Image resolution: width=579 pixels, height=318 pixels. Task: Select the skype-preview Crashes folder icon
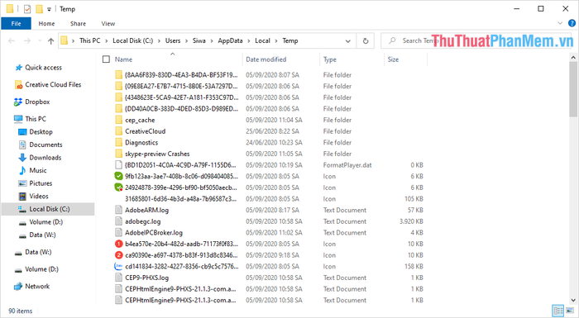118,154
